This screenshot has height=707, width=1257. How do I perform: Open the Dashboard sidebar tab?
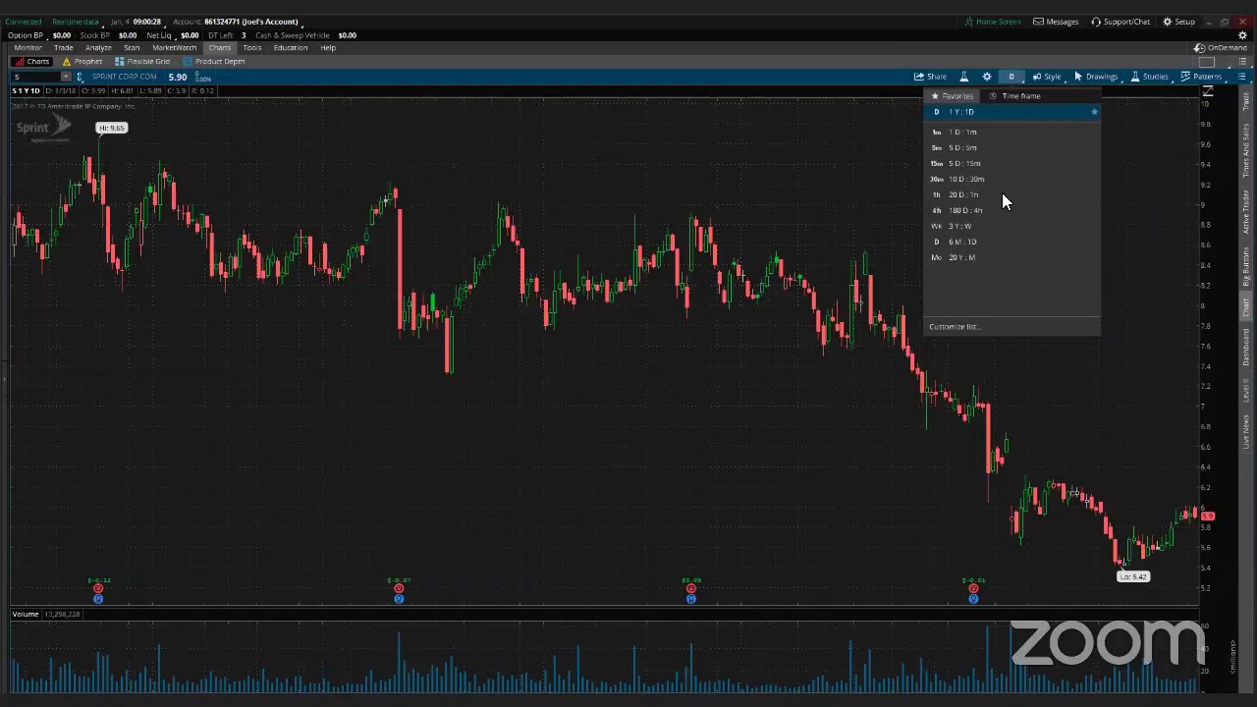[x=1246, y=348]
